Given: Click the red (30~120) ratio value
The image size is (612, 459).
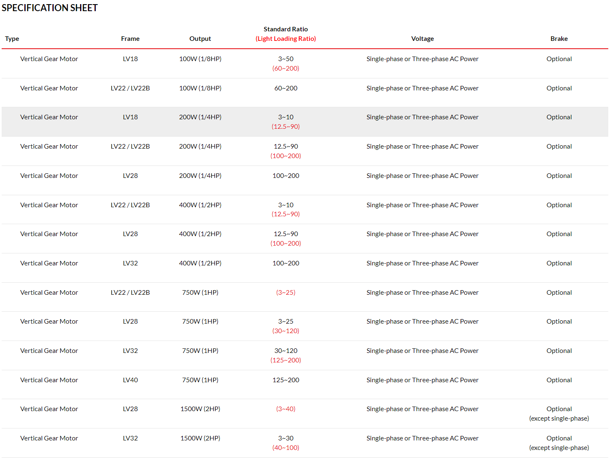Looking at the screenshot, I should click(286, 331).
